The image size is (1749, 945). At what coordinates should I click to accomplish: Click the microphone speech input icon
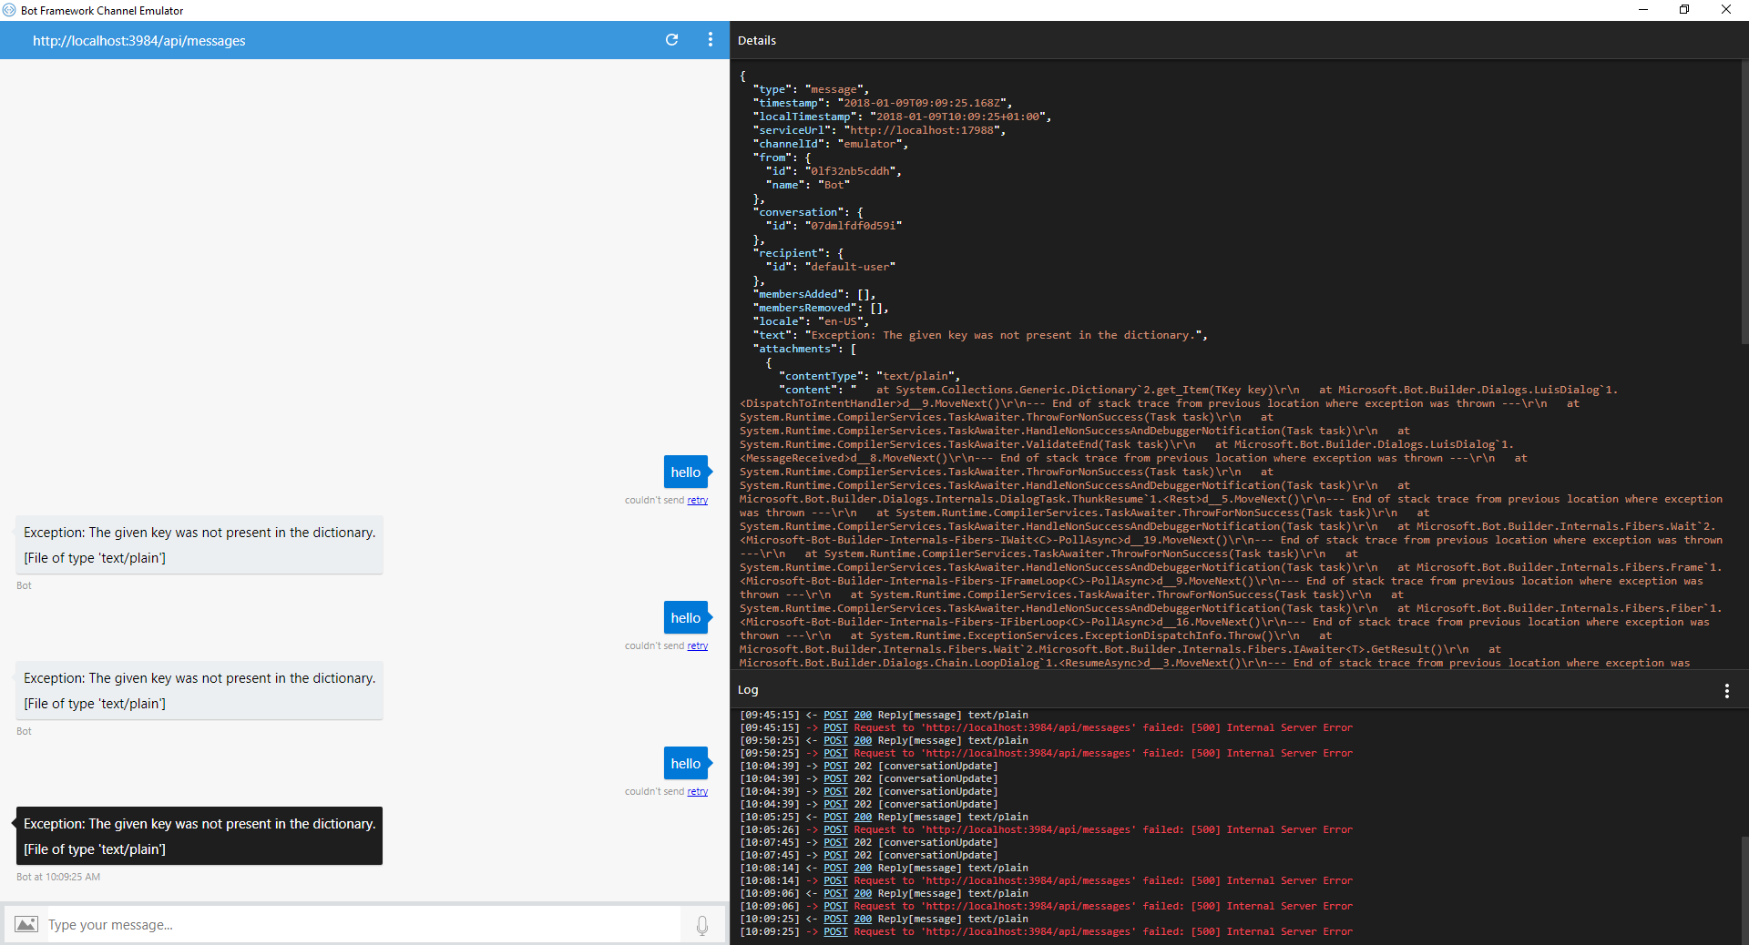click(x=701, y=925)
